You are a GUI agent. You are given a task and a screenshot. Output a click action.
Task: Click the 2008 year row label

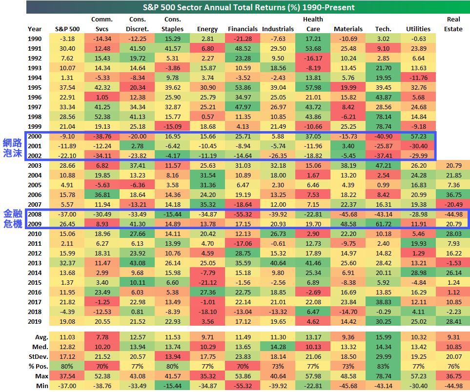pos(35,215)
